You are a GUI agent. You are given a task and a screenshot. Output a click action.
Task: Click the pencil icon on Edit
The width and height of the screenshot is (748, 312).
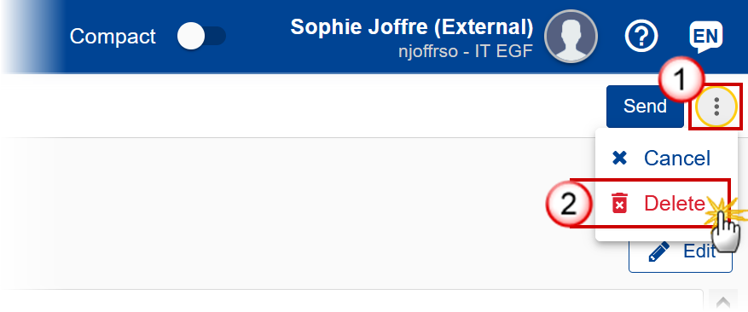tap(658, 251)
